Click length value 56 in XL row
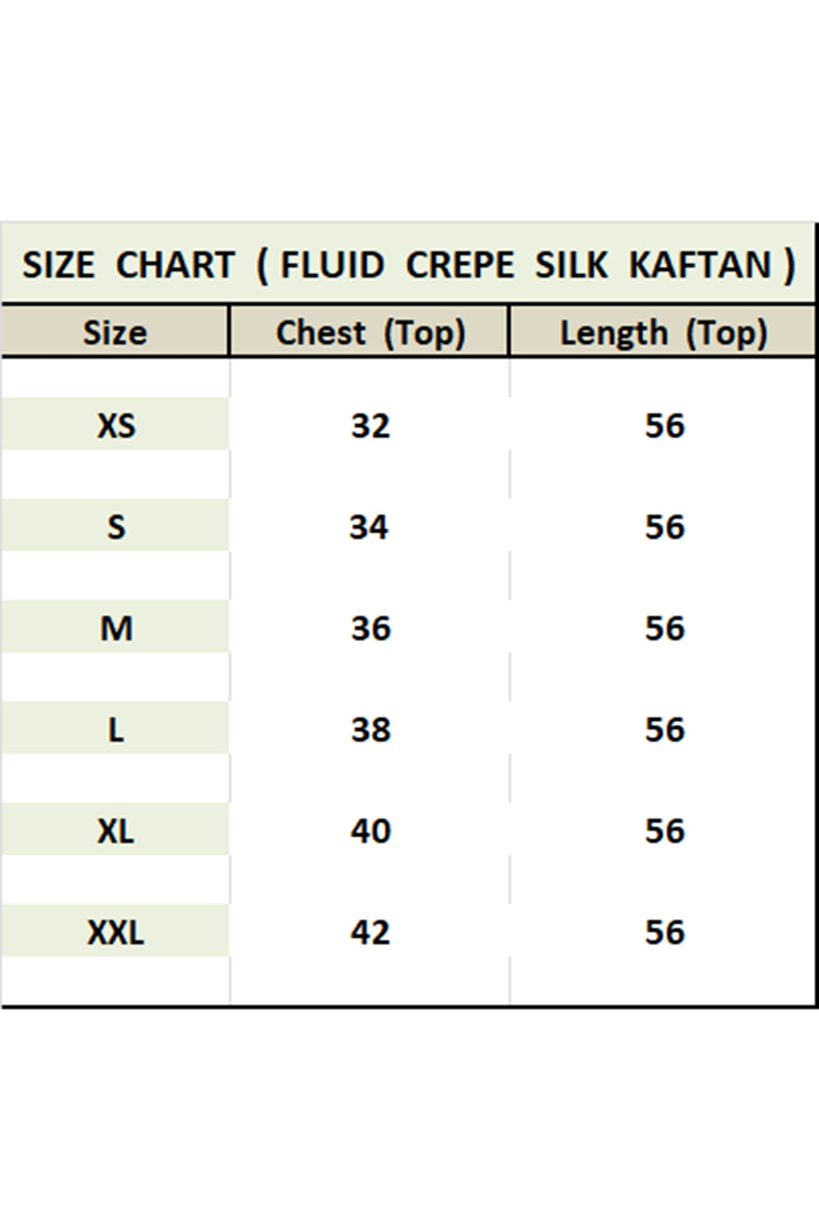Image resolution: width=819 pixels, height=1230 pixels. pos(665,831)
